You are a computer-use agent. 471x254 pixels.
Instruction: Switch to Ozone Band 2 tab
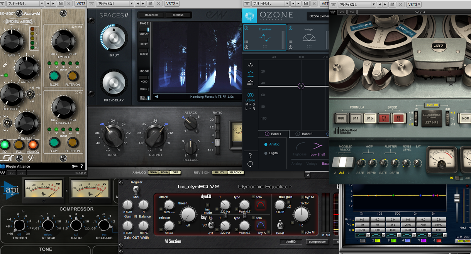coord(305,134)
